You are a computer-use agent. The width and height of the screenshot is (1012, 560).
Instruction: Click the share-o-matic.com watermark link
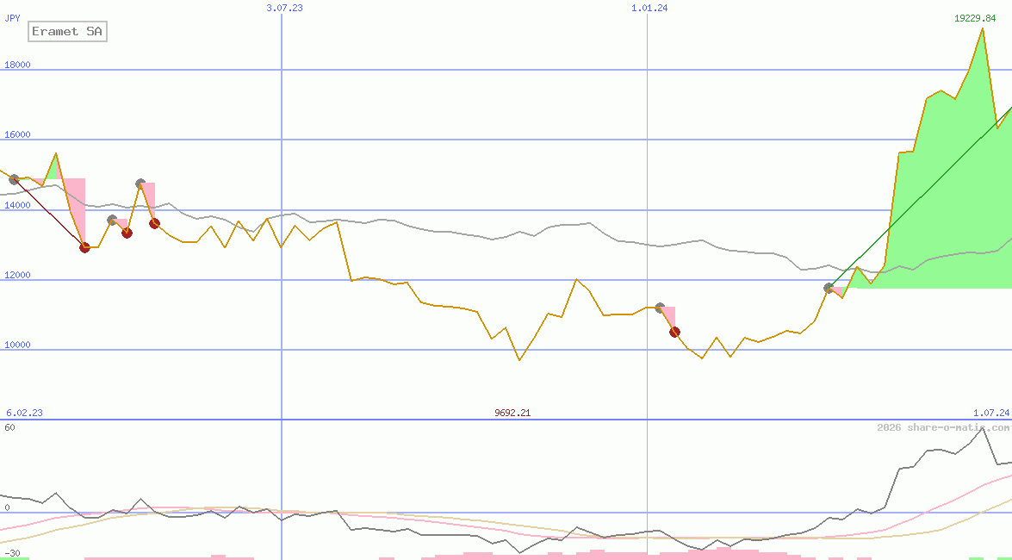[943, 427]
